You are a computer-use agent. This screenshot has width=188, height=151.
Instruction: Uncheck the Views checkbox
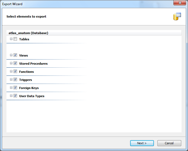(x=15, y=55)
